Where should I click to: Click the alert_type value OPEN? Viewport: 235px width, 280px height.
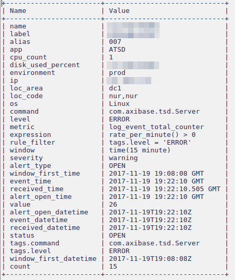[117, 166]
